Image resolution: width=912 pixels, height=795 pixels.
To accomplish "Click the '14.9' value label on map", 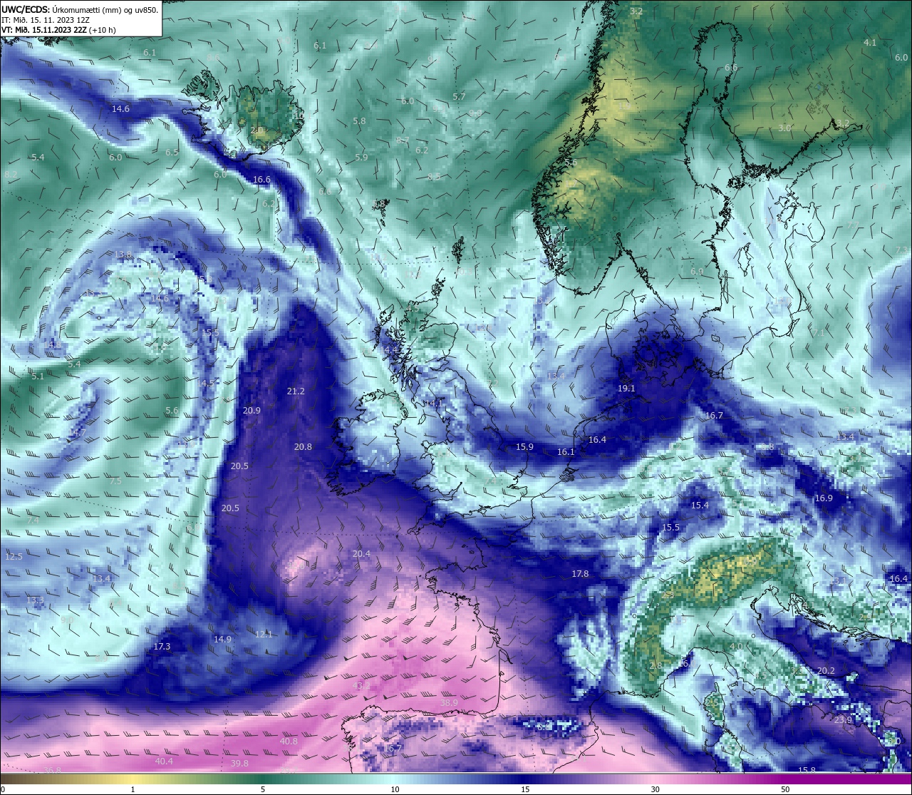I will pos(222,640).
